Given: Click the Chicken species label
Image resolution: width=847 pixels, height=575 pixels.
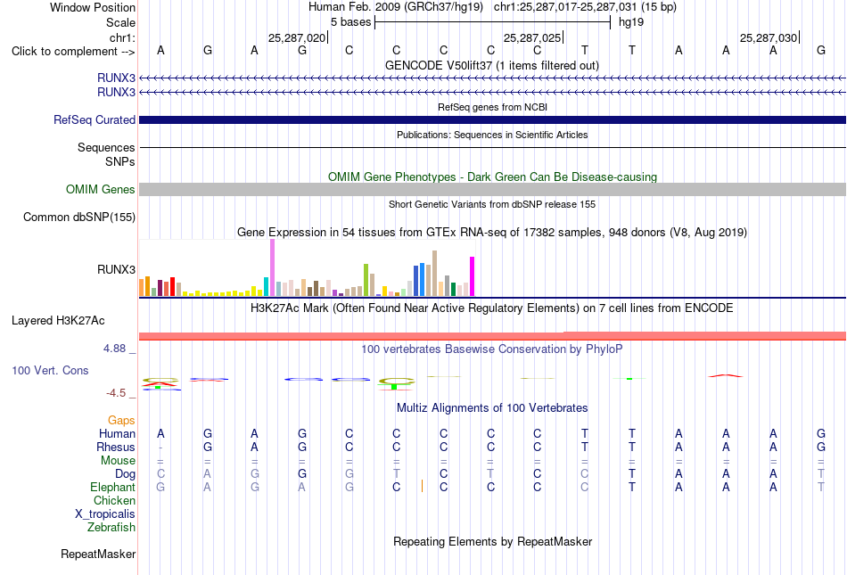Looking at the screenshot, I should 114,501.
